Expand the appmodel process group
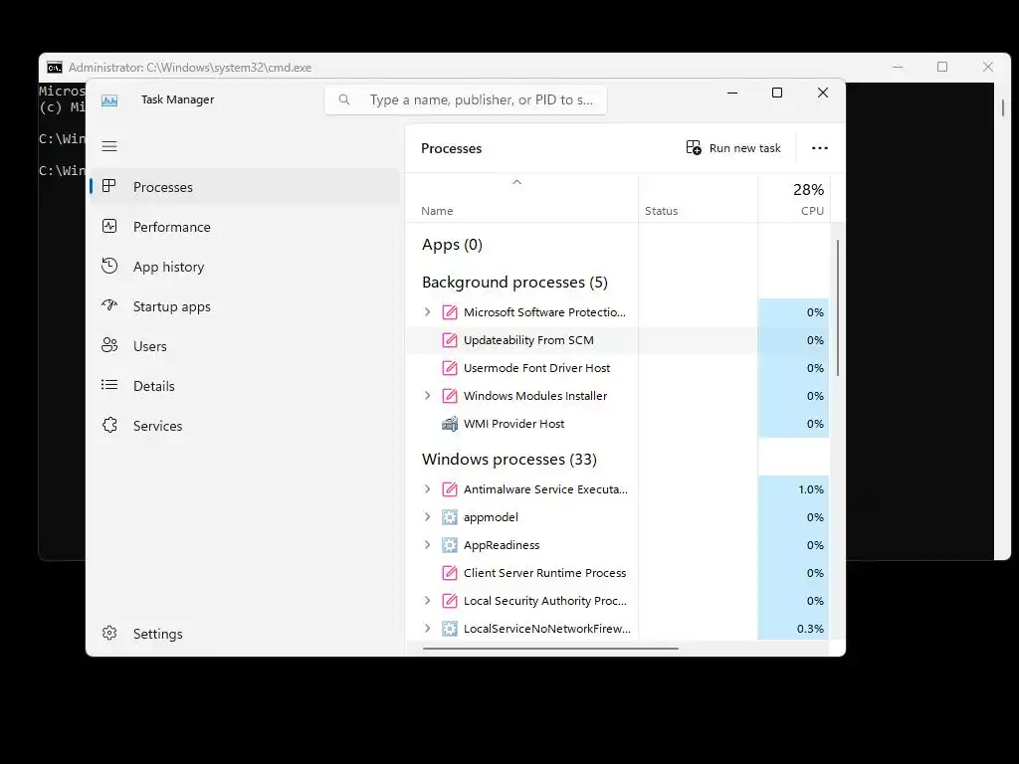The image size is (1019, 764). click(427, 517)
